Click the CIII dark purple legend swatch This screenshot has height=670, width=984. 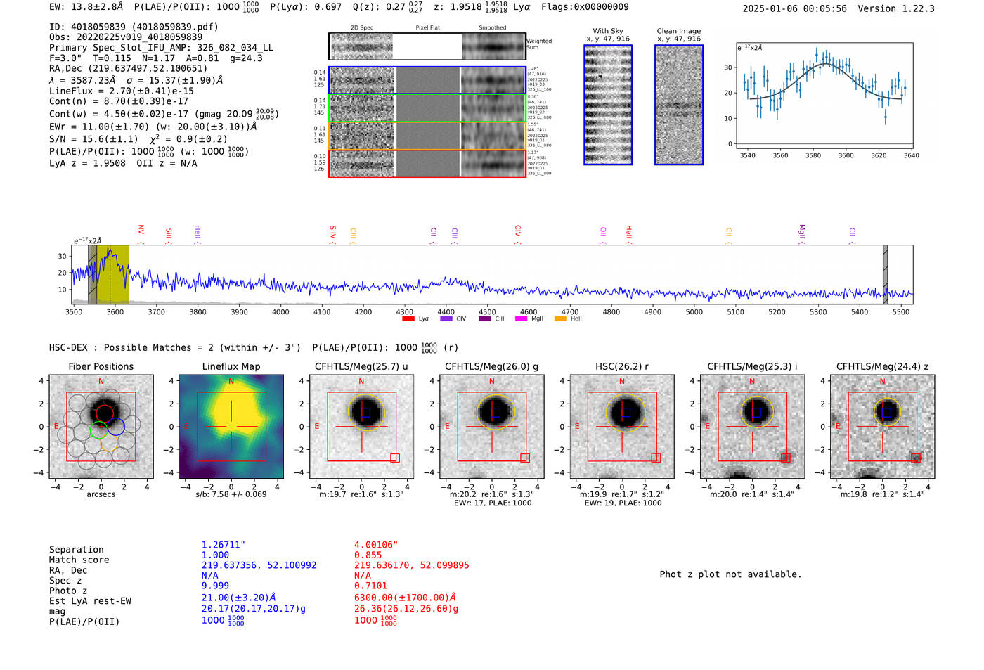[x=485, y=318]
